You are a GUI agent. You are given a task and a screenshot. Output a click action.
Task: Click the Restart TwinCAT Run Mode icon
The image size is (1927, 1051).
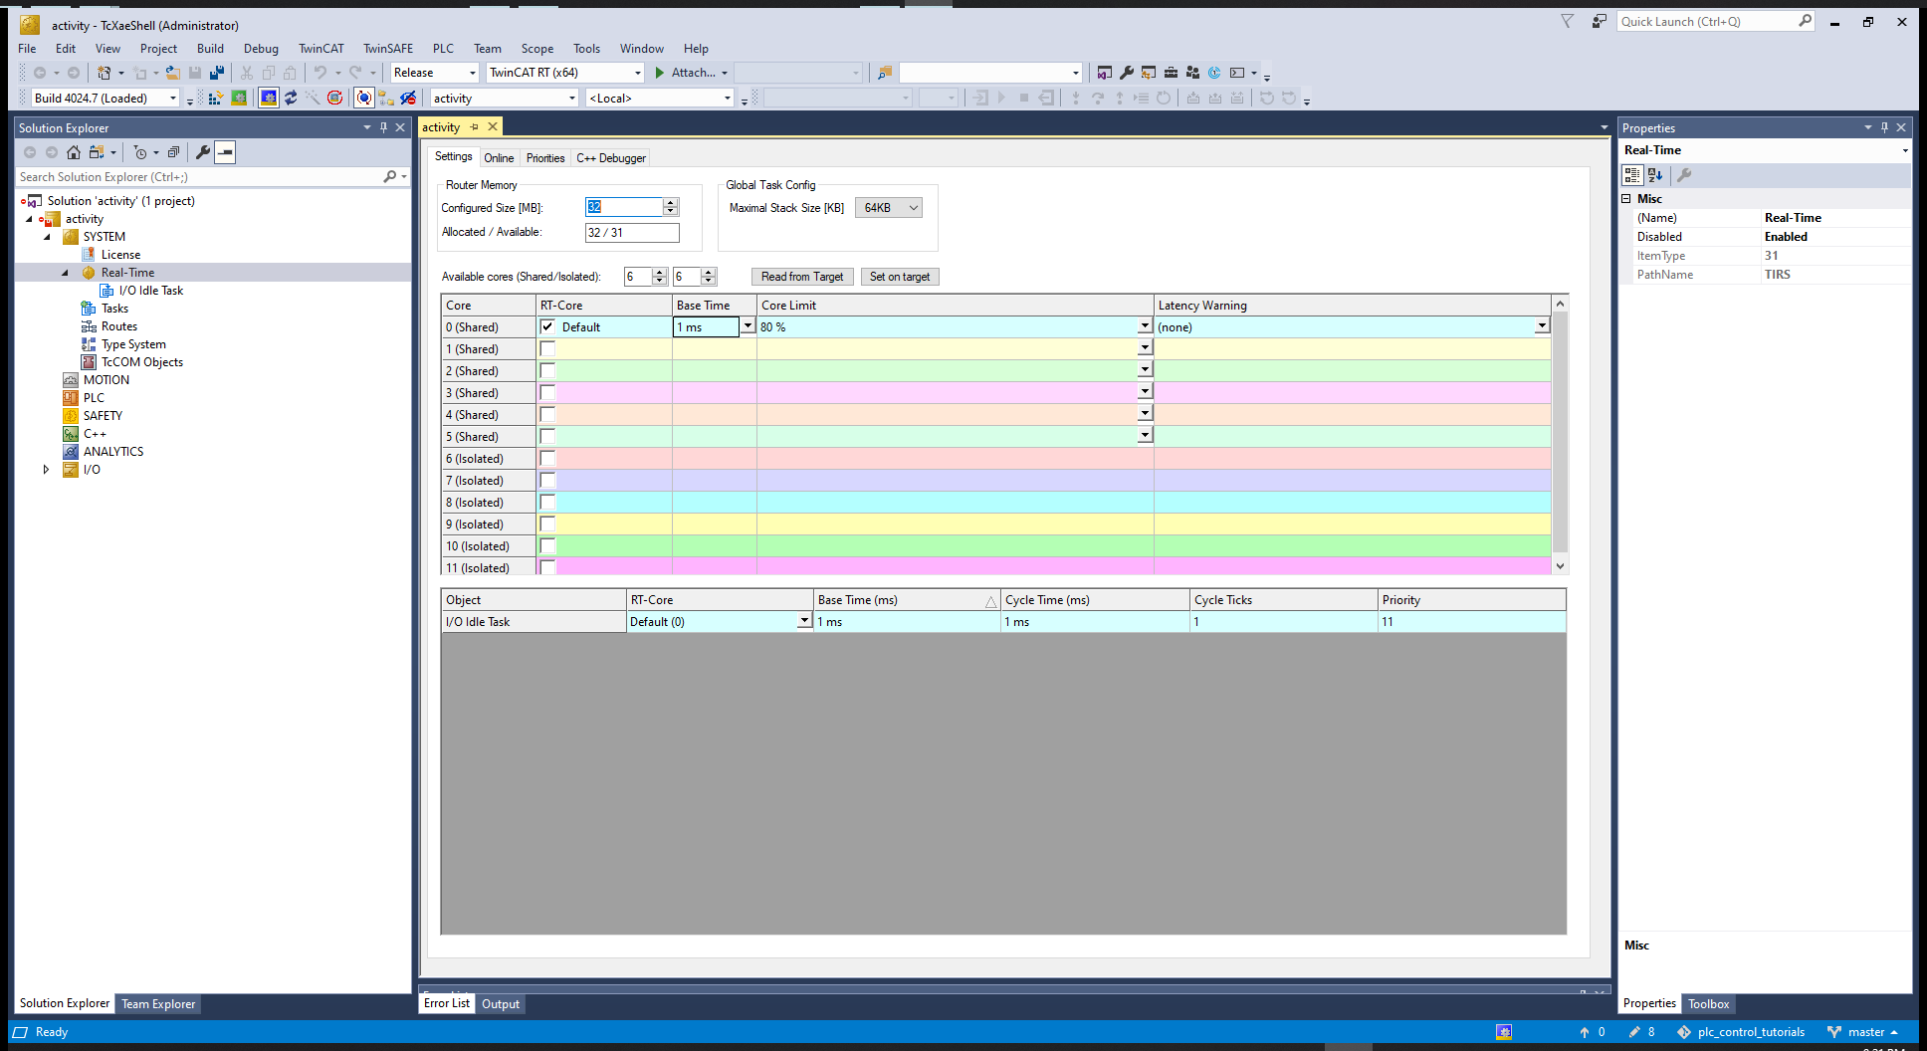pos(239,98)
